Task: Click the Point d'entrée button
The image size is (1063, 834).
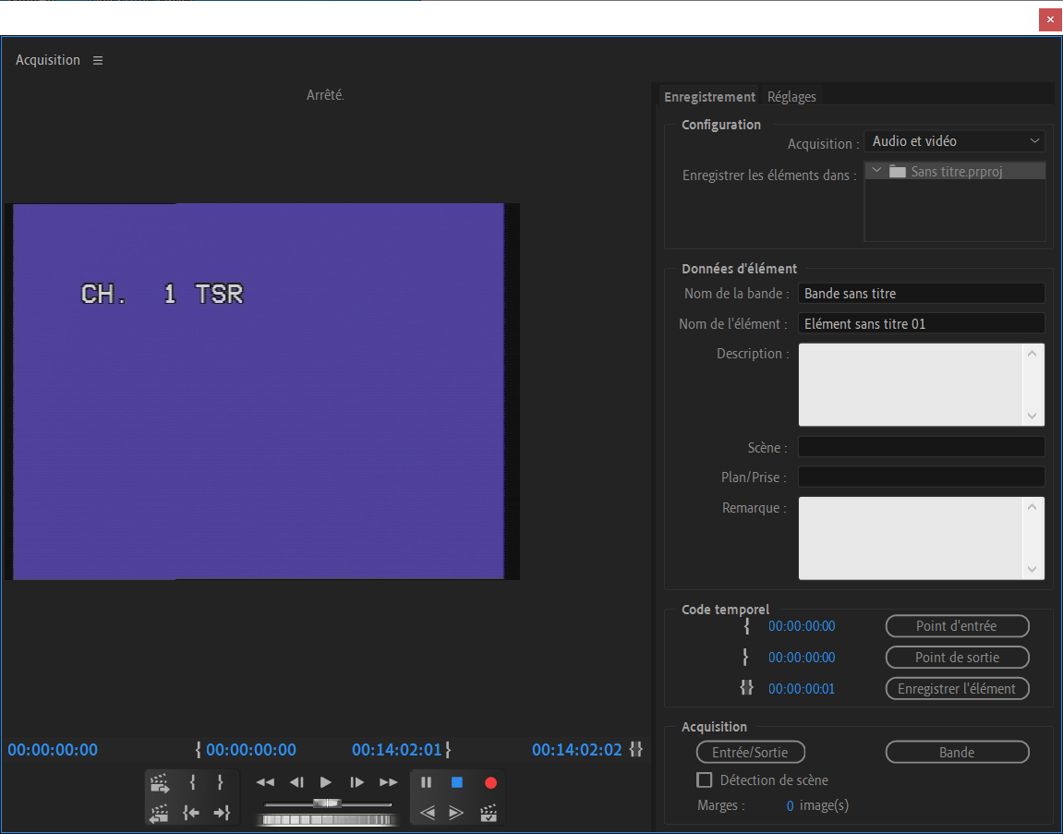Action: click(x=957, y=626)
